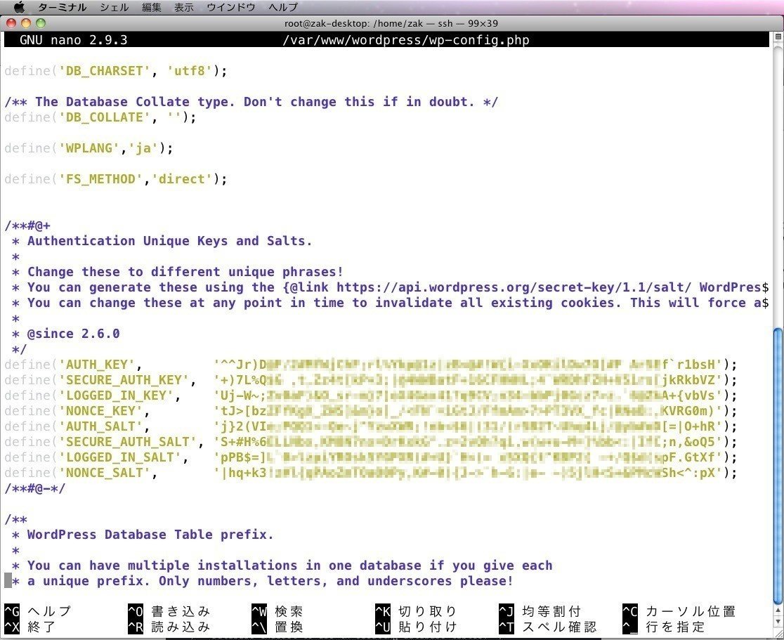This screenshot has height=640, width=784.
Task: Click the Authentication Unique Keys and Salts line
Action: (x=162, y=241)
